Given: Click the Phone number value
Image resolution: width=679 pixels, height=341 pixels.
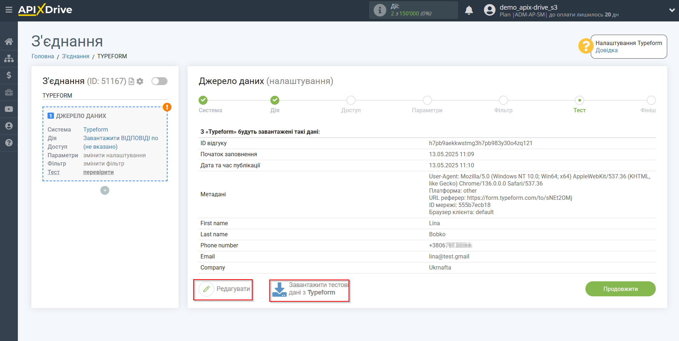Looking at the screenshot, I should (450, 245).
